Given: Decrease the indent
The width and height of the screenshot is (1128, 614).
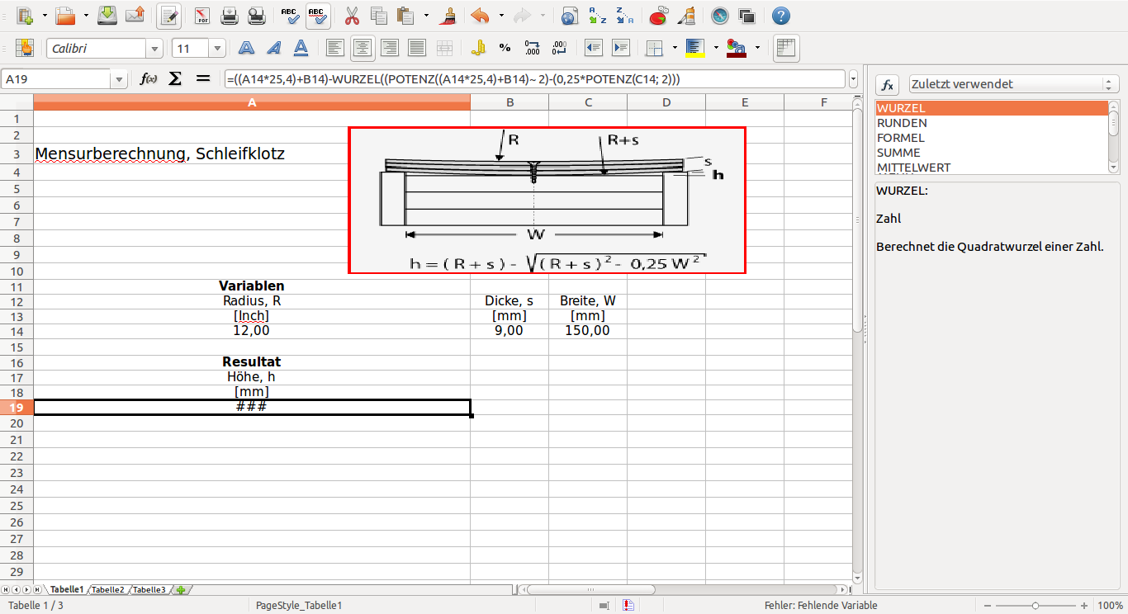Looking at the screenshot, I should coord(593,48).
